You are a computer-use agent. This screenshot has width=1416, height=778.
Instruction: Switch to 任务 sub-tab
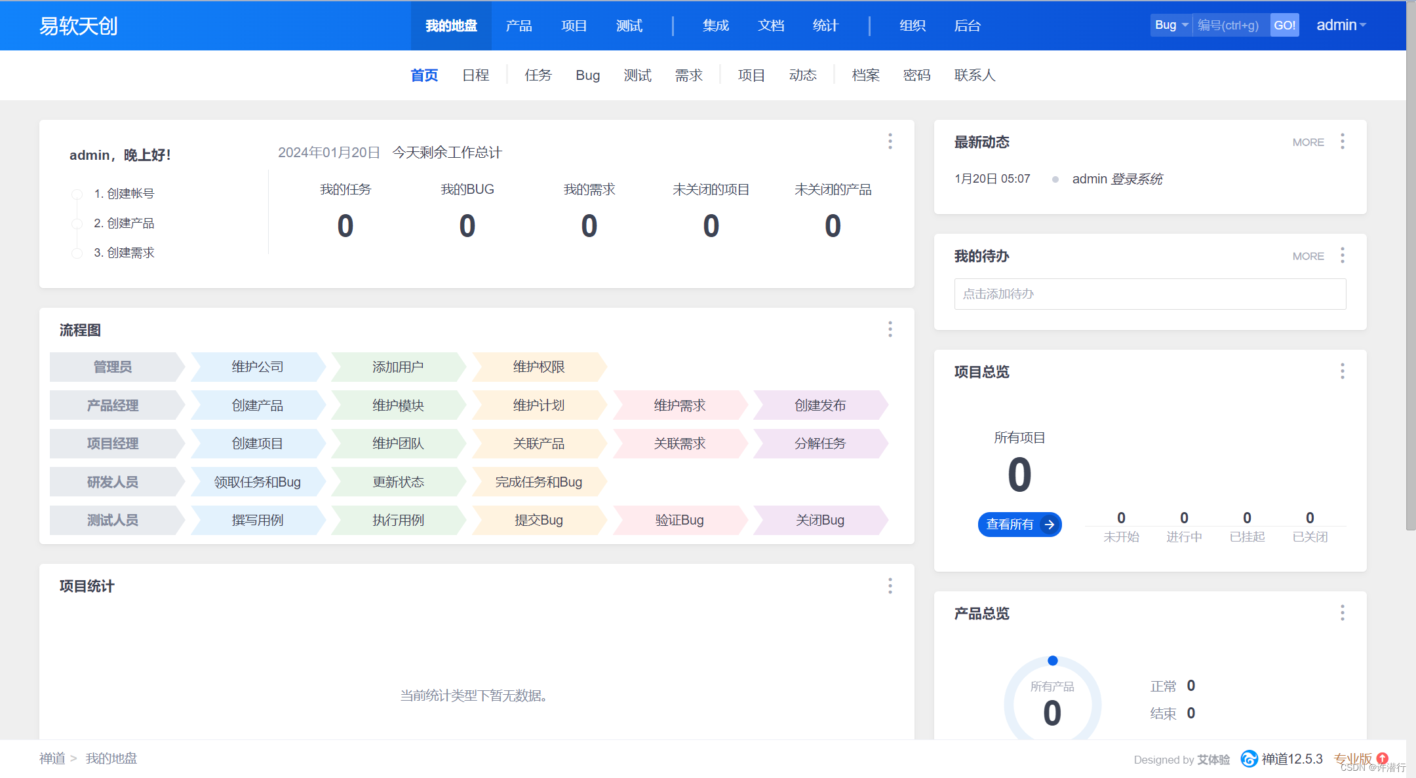click(x=538, y=75)
